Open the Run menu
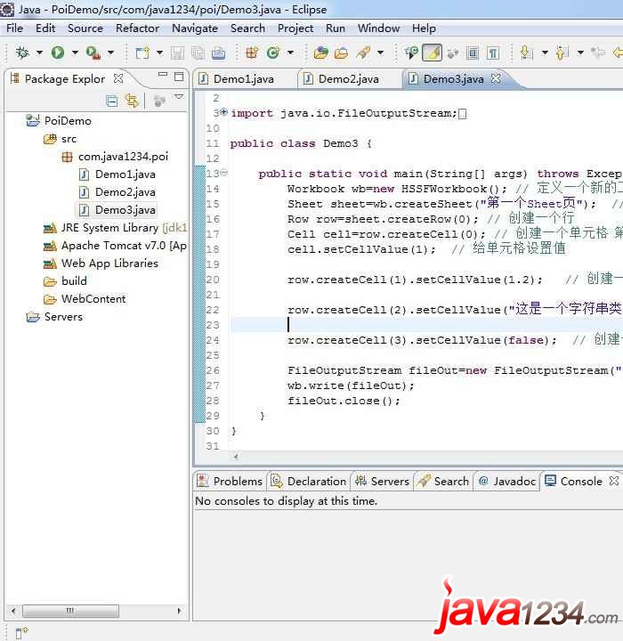This screenshot has width=623, height=641. click(336, 28)
